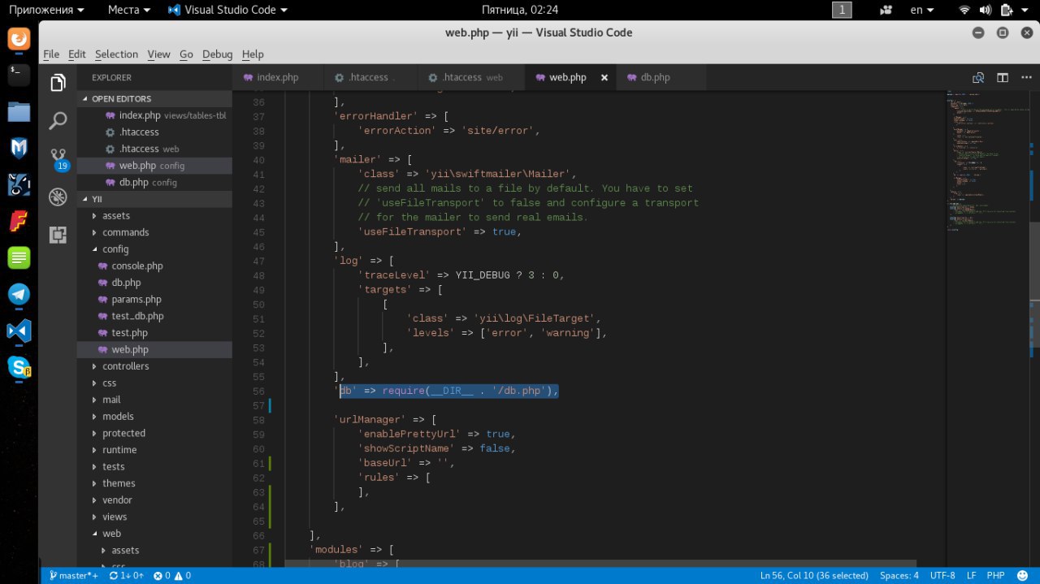This screenshot has width=1040, height=584.
Task: Open the Search view icon
Action: 58,121
